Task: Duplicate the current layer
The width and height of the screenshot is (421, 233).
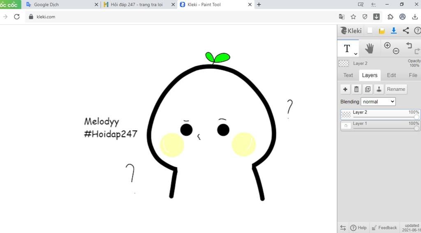Action: (x=368, y=89)
